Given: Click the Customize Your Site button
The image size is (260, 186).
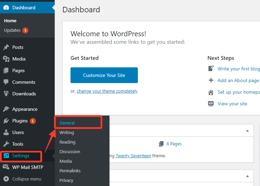Looking at the screenshot, I should [x=104, y=75].
